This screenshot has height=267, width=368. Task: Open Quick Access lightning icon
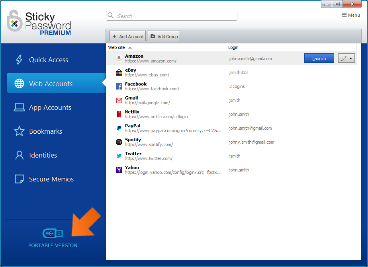click(x=19, y=60)
